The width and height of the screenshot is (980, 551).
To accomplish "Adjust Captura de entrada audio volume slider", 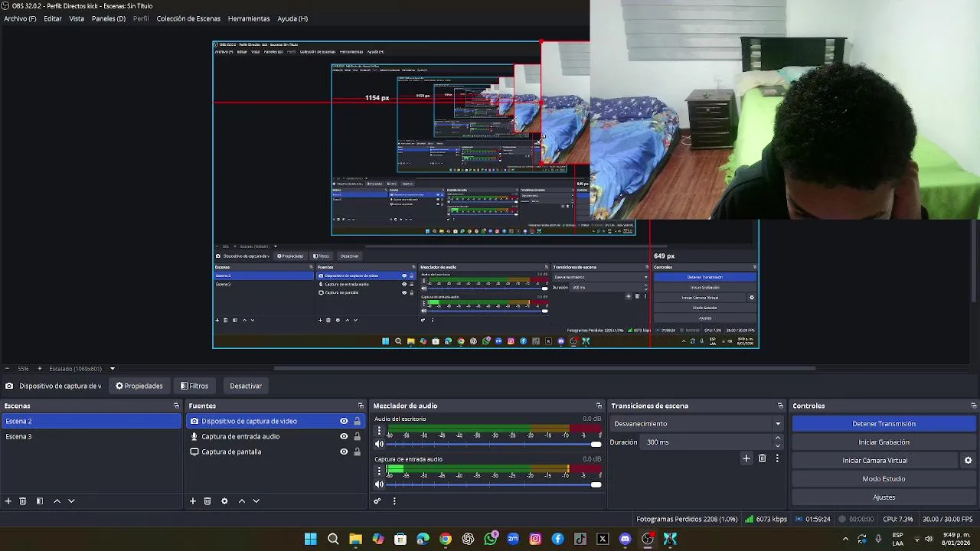I will coord(494,484).
